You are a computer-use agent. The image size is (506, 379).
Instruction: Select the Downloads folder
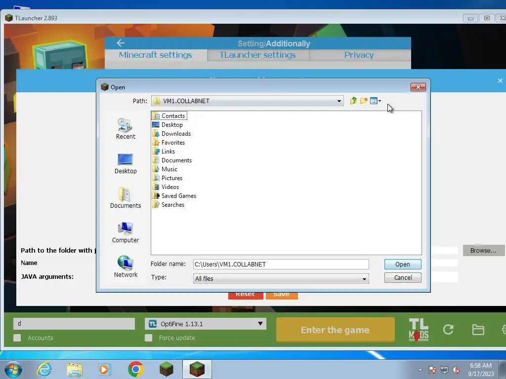[x=171, y=134]
